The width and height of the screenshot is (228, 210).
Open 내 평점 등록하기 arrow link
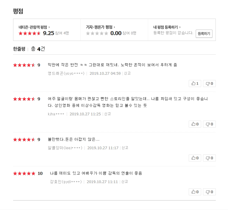tap(180, 27)
